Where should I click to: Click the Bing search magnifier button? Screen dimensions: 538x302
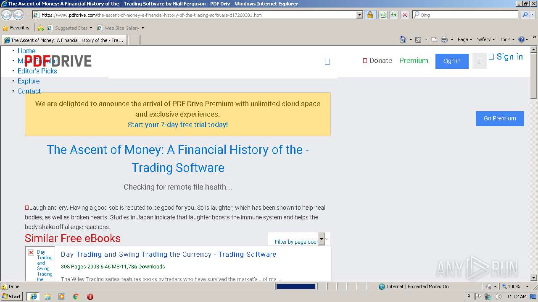pos(525,15)
